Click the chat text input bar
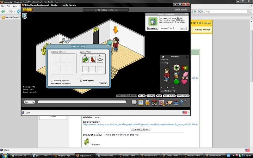The height and width of the screenshot is (158, 253). (82, 102)
